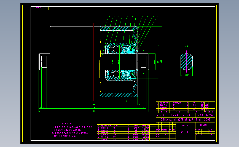Image resolution: width=239 pixels, height=147 pixels.
Task: Click part balloon number 8
Action: pyautogui.click(x=143, y=17)
